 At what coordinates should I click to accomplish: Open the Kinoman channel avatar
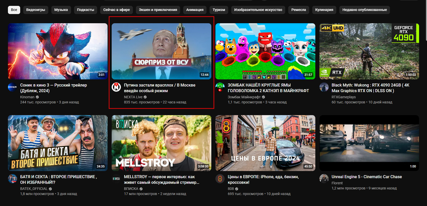(x=12, y=87)
